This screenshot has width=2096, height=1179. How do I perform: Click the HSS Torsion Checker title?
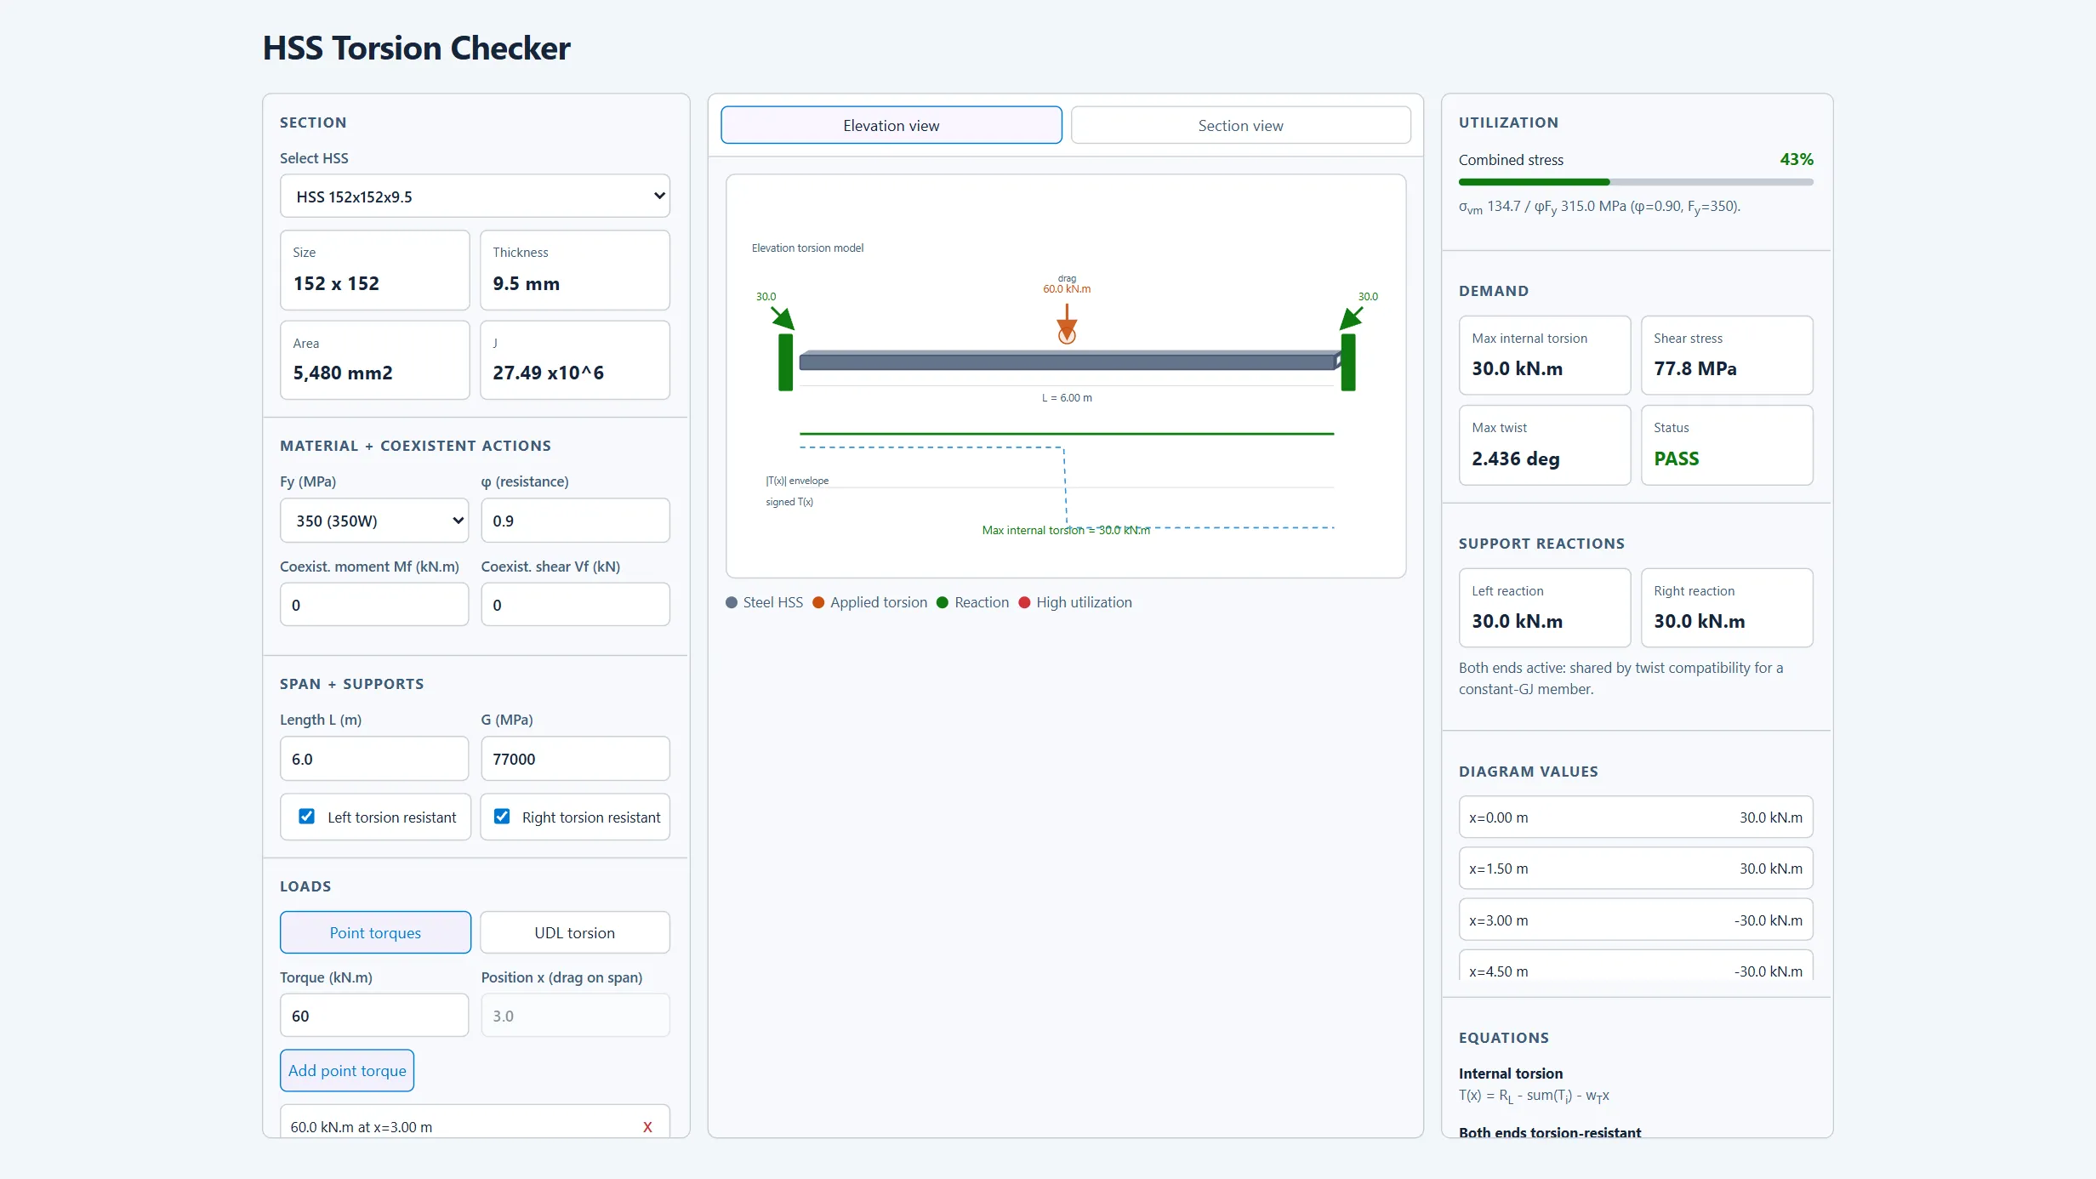click(416, 48)
